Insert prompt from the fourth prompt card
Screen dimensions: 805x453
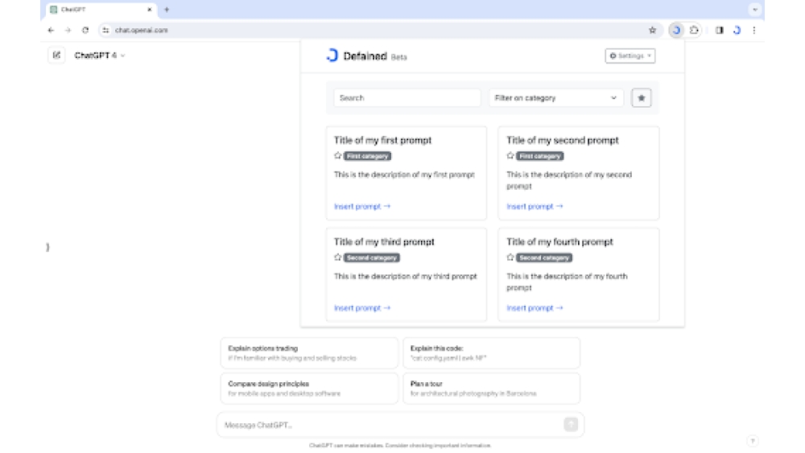[x=535, y=308]
